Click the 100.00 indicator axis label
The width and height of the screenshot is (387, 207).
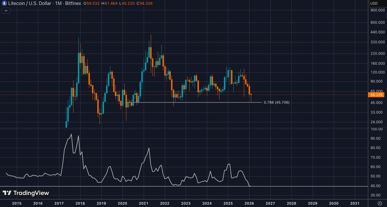(376, 129)
